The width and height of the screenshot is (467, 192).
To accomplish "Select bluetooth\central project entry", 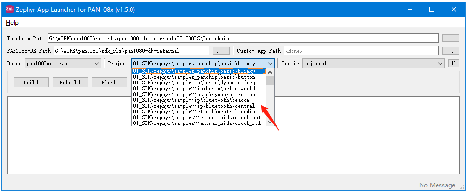I will [199, 106].
